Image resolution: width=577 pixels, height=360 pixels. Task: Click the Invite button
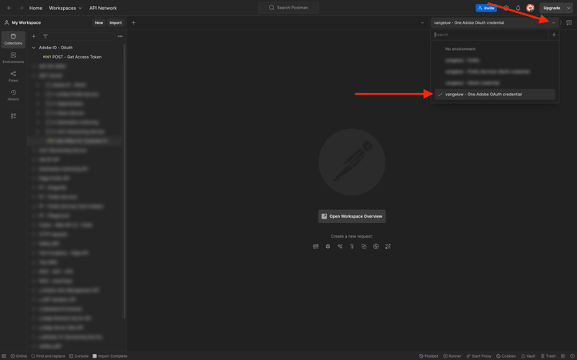[486, 8]
